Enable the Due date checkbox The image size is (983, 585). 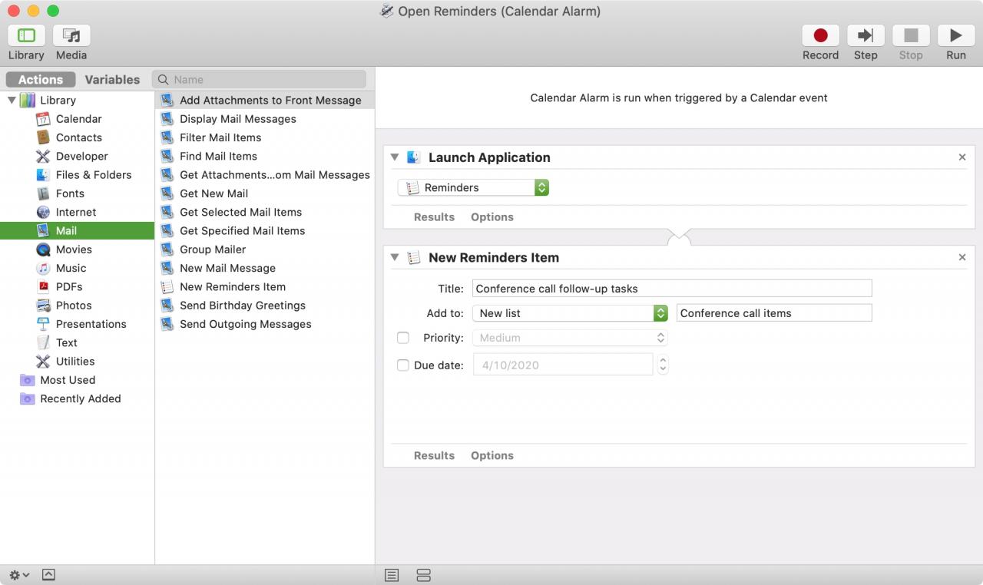point(402,365)
